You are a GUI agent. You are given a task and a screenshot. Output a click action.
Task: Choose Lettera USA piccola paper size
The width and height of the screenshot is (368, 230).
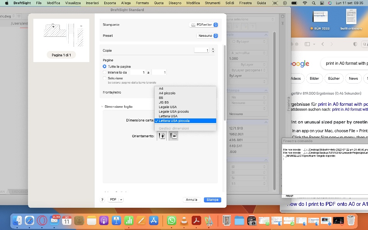click(185, 121)
